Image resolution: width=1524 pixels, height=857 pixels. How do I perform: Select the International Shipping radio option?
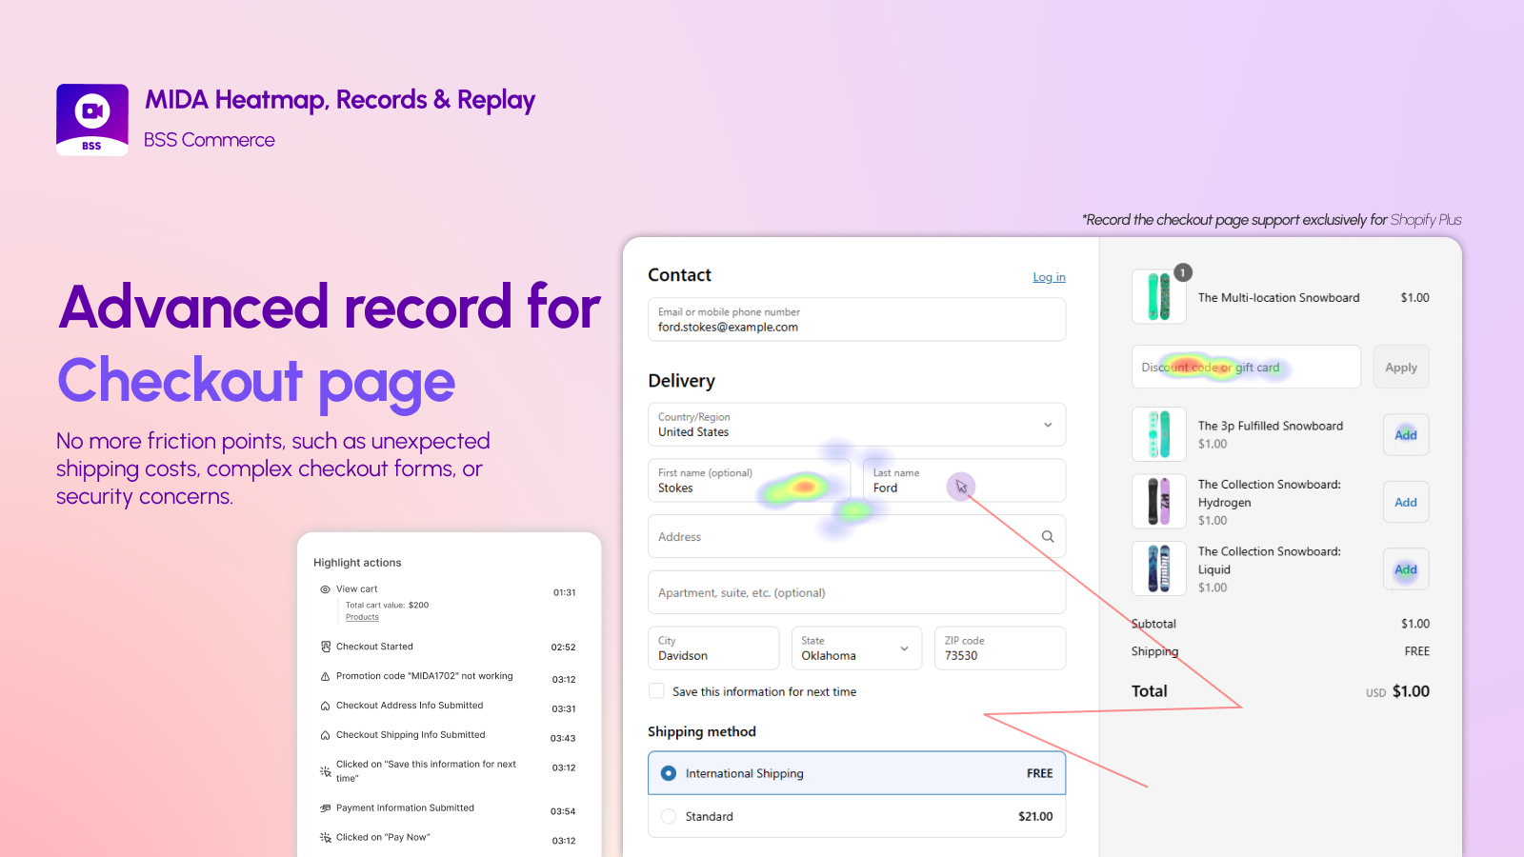pos(669,773)
